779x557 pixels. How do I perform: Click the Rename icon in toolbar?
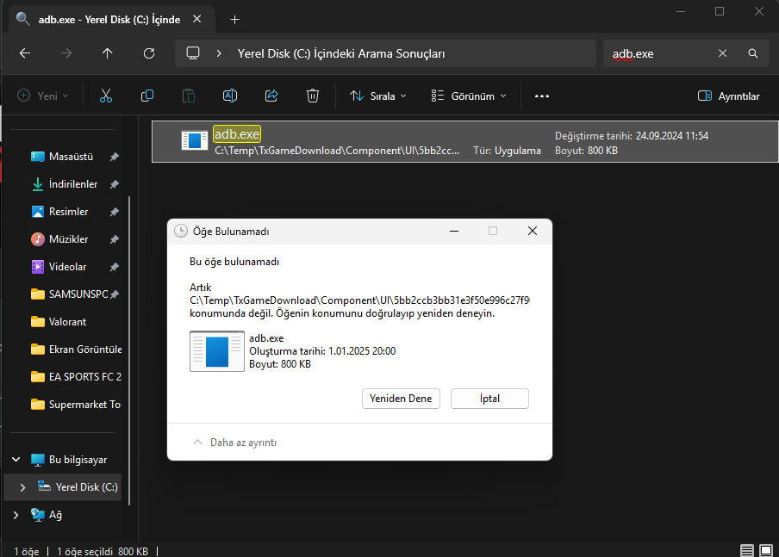pyautogui.click(x=230, y=96)
